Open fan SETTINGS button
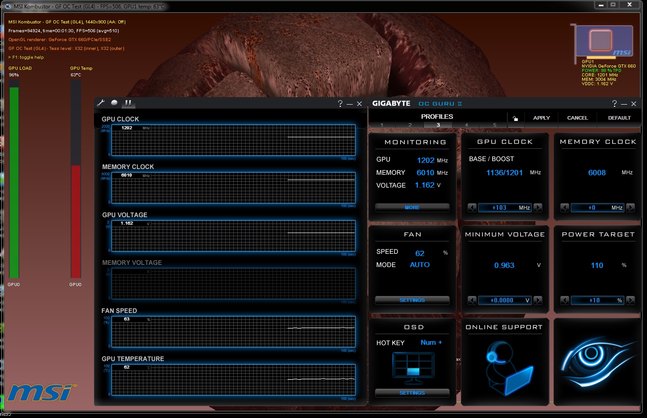This screenshot has height=418, width=647. coord(412,300)
